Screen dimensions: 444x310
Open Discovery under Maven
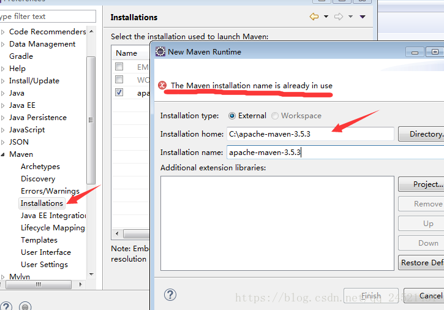38,179
